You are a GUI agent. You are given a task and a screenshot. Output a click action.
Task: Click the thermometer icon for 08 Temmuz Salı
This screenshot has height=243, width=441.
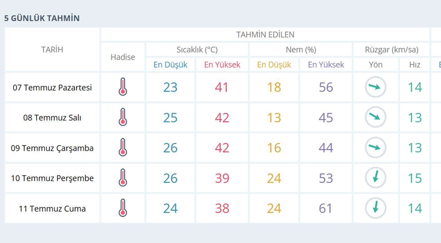pyautogui.click(x=123, y=117)
